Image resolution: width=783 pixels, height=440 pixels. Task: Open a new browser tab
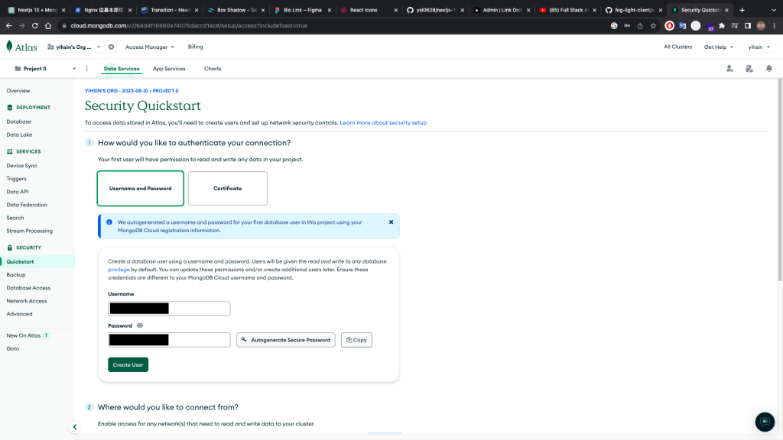(742, 10)
